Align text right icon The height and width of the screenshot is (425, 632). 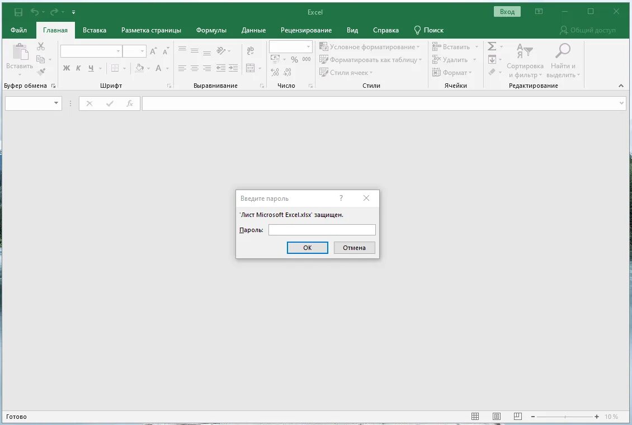(x=207, y=68)
